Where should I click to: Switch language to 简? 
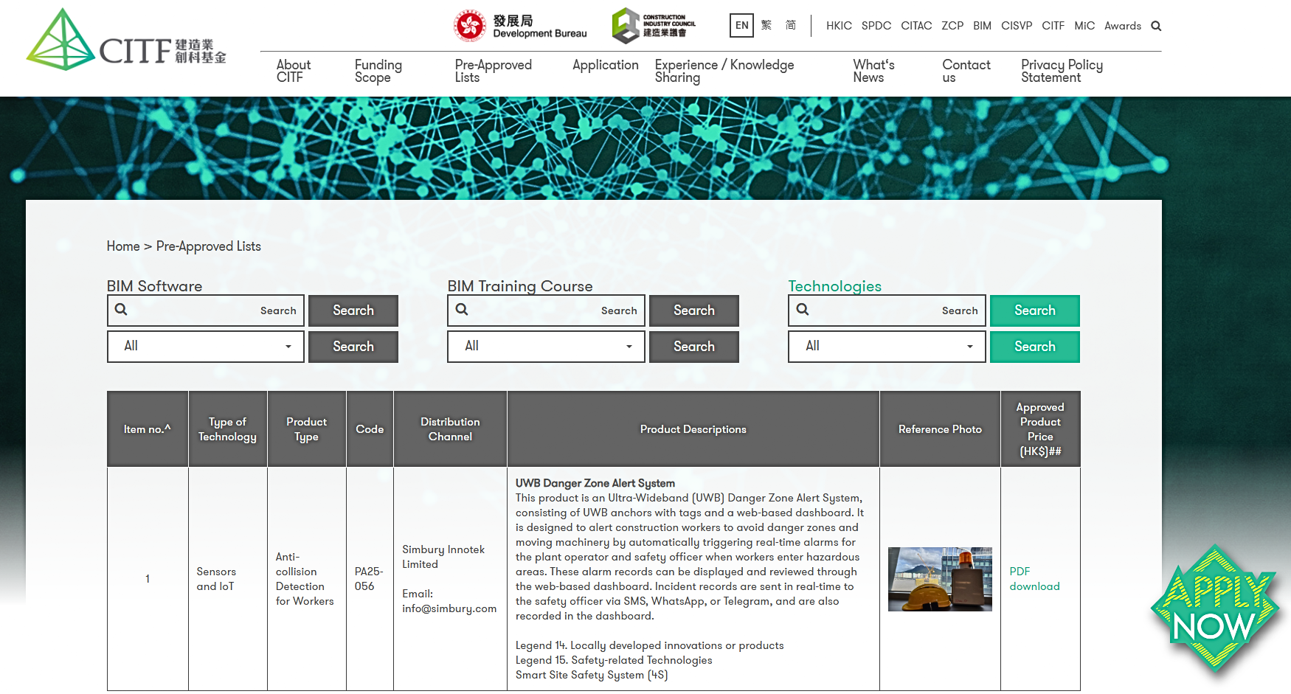tap(789, 25)
